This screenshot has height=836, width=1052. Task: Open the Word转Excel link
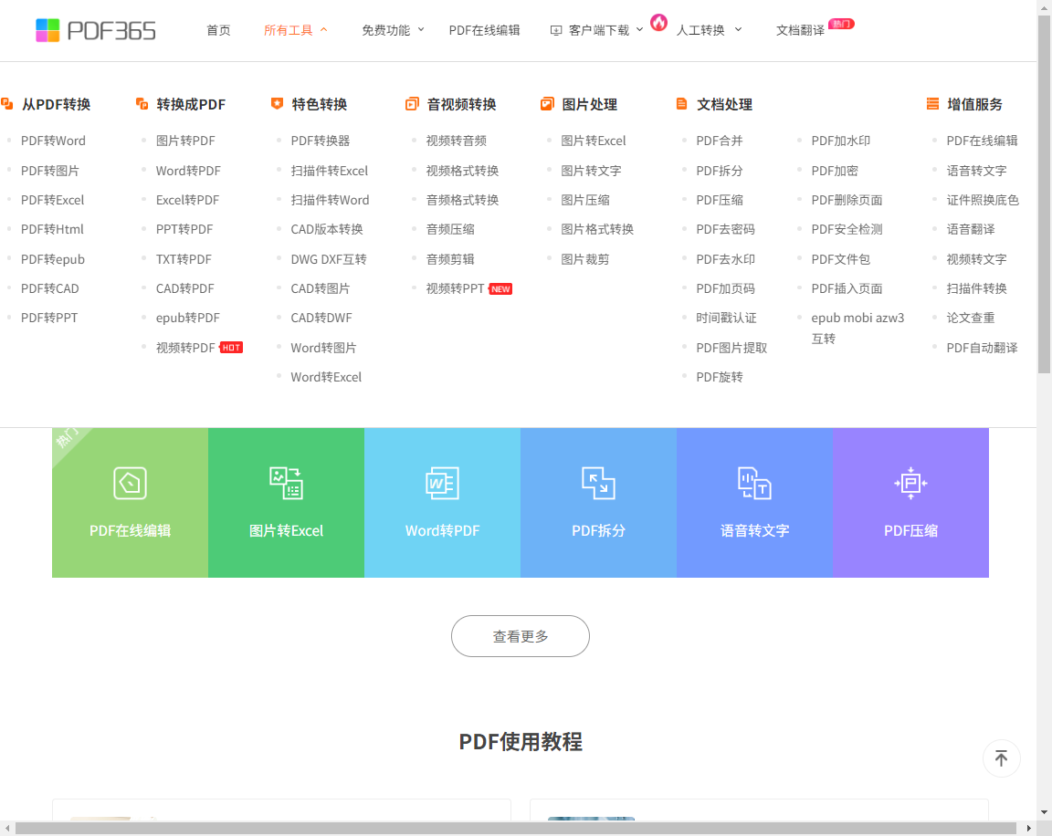click(x=326, y=378)
